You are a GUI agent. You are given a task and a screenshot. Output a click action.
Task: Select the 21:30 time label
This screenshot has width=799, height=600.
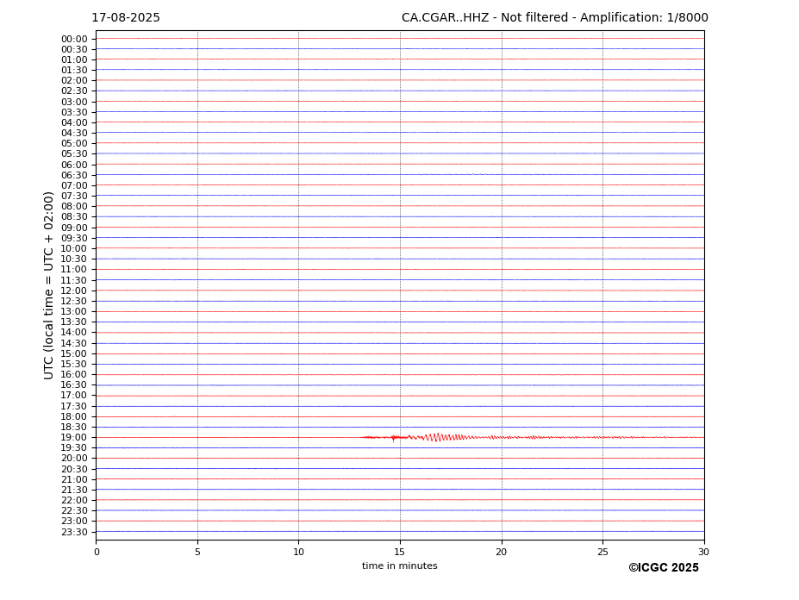point(74,491)
